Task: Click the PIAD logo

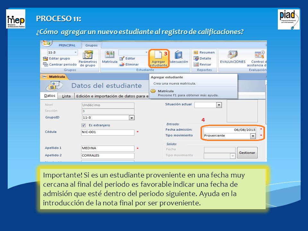Action: coord(288,20)
